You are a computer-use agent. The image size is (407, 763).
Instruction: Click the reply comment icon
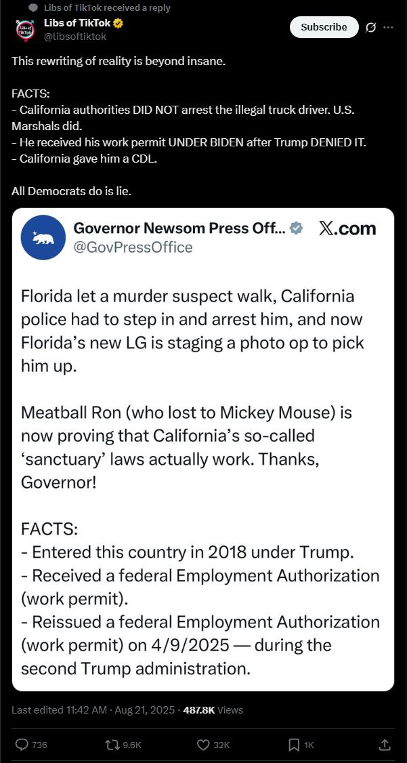point(22,745)
